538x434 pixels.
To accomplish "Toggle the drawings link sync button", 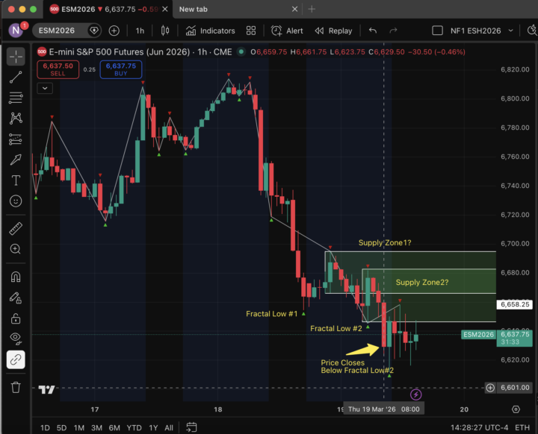I will (x=16, y=359).
